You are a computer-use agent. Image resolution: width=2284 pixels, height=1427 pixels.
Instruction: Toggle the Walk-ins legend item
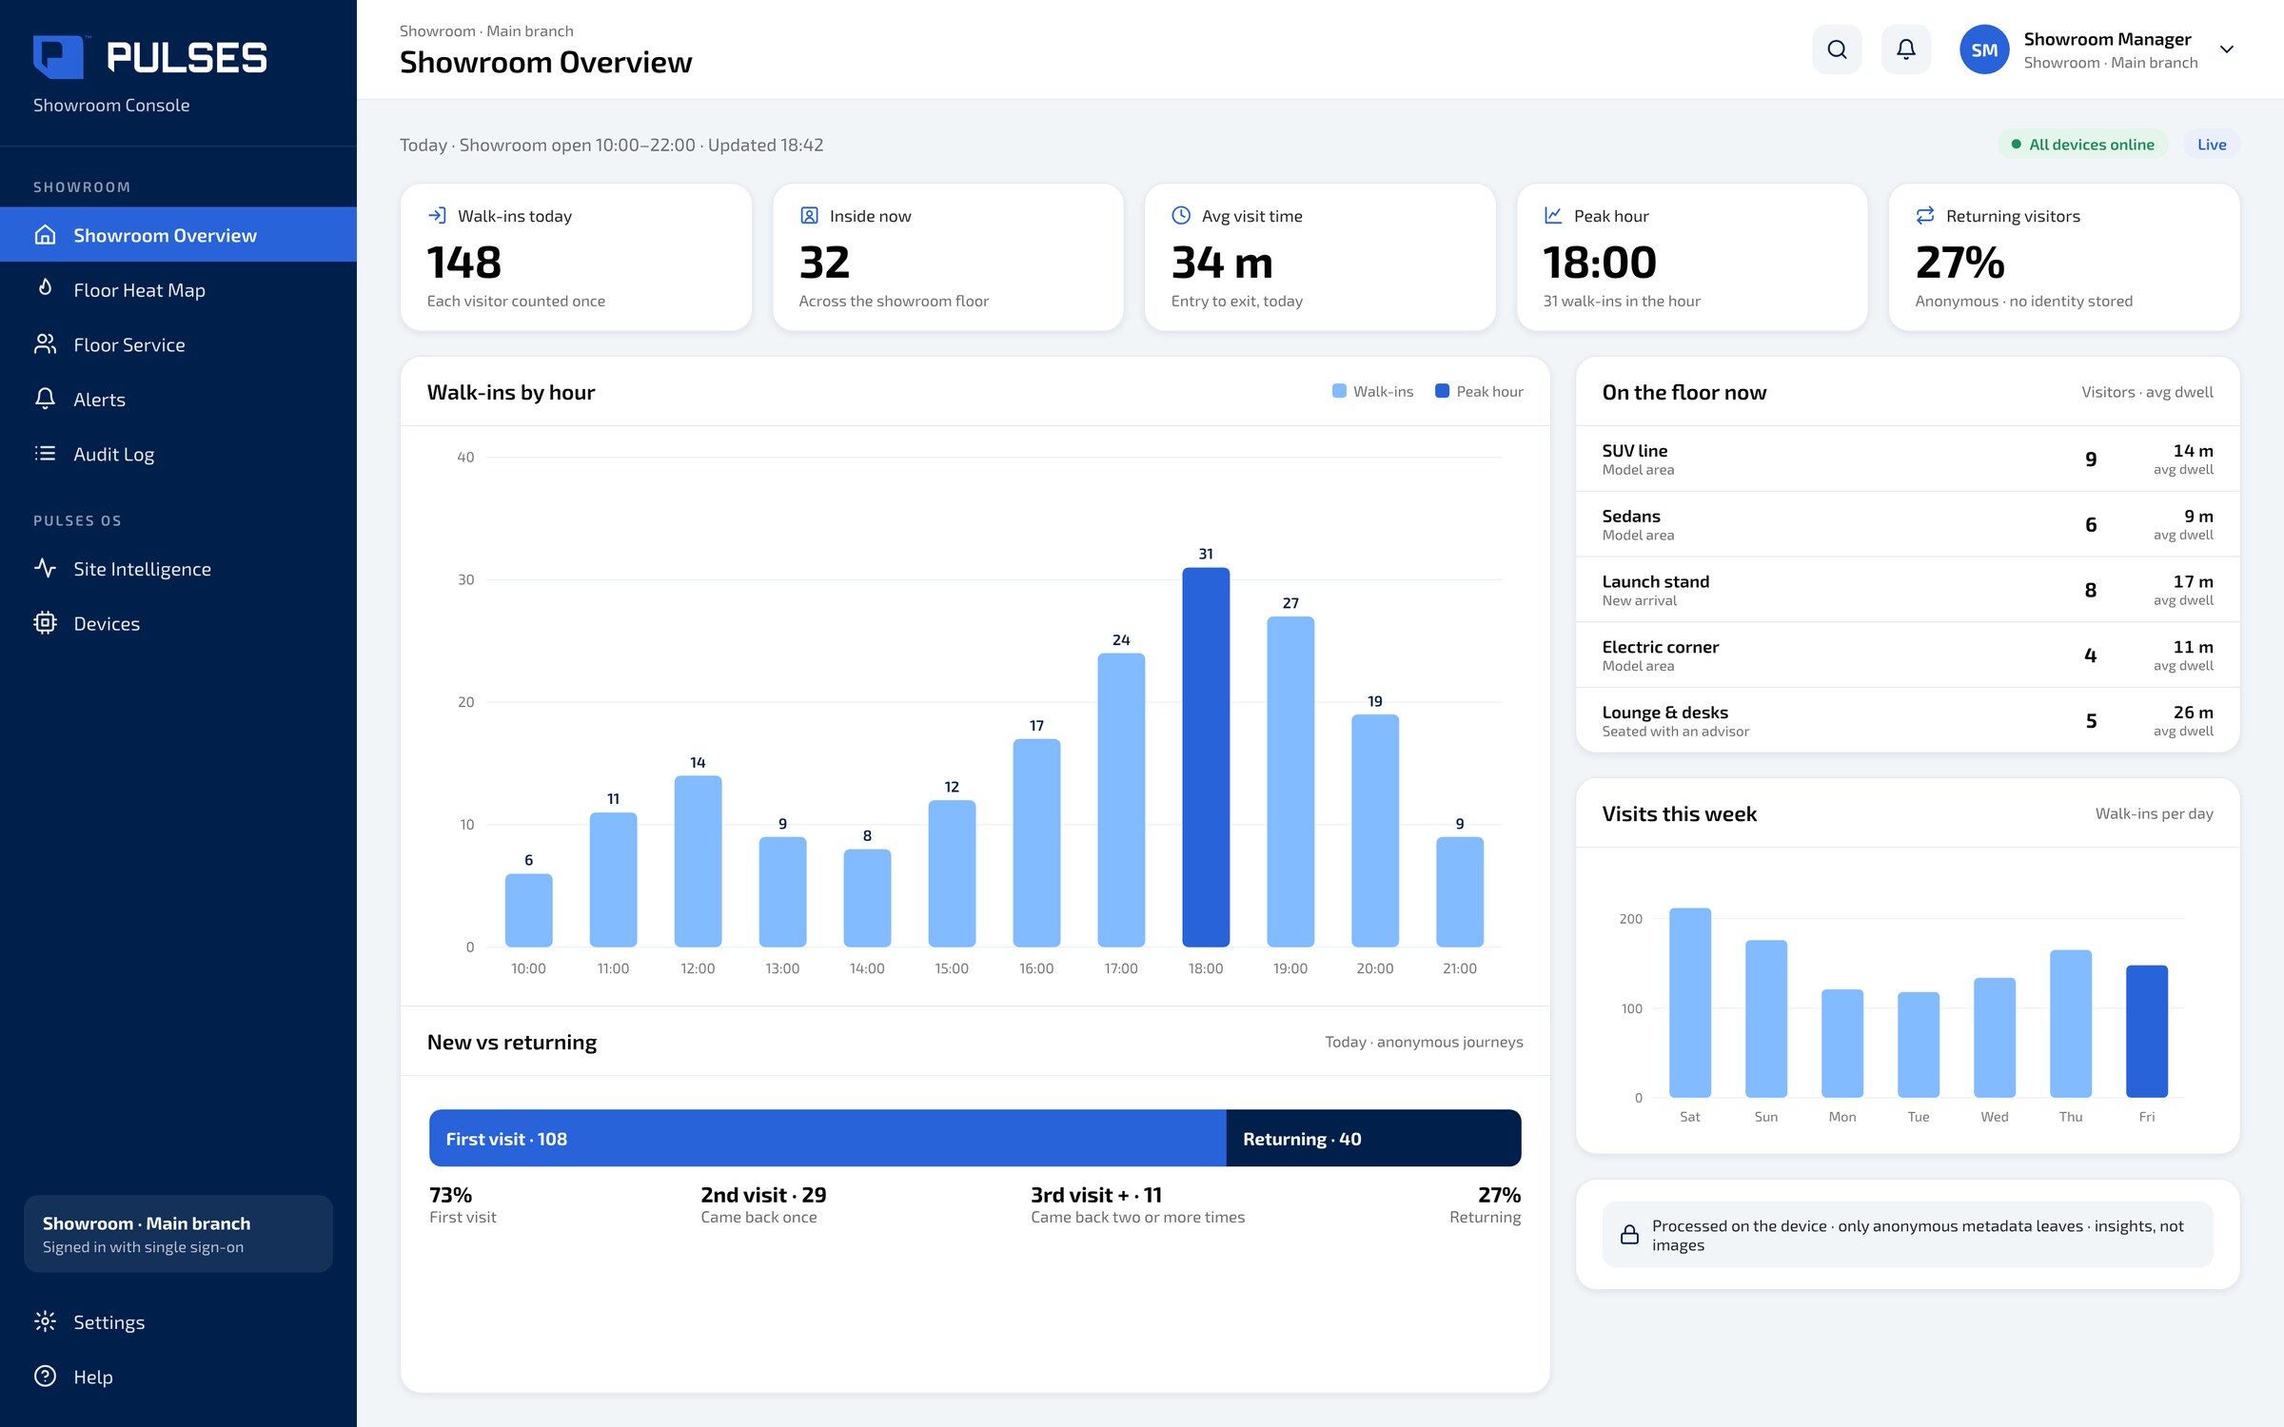[x=1372, y=391]
